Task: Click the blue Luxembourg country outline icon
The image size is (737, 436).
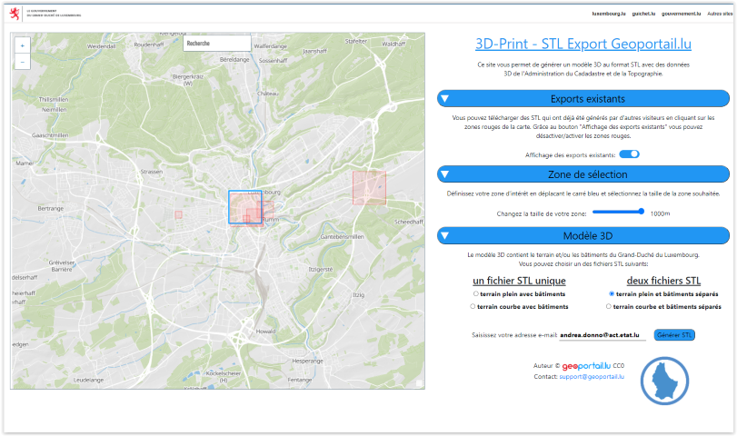Action: (666, 381)
